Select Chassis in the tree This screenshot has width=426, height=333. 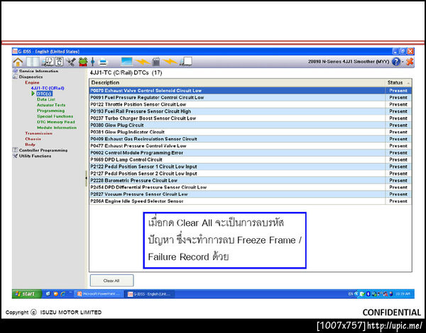[x=33, y=139]
